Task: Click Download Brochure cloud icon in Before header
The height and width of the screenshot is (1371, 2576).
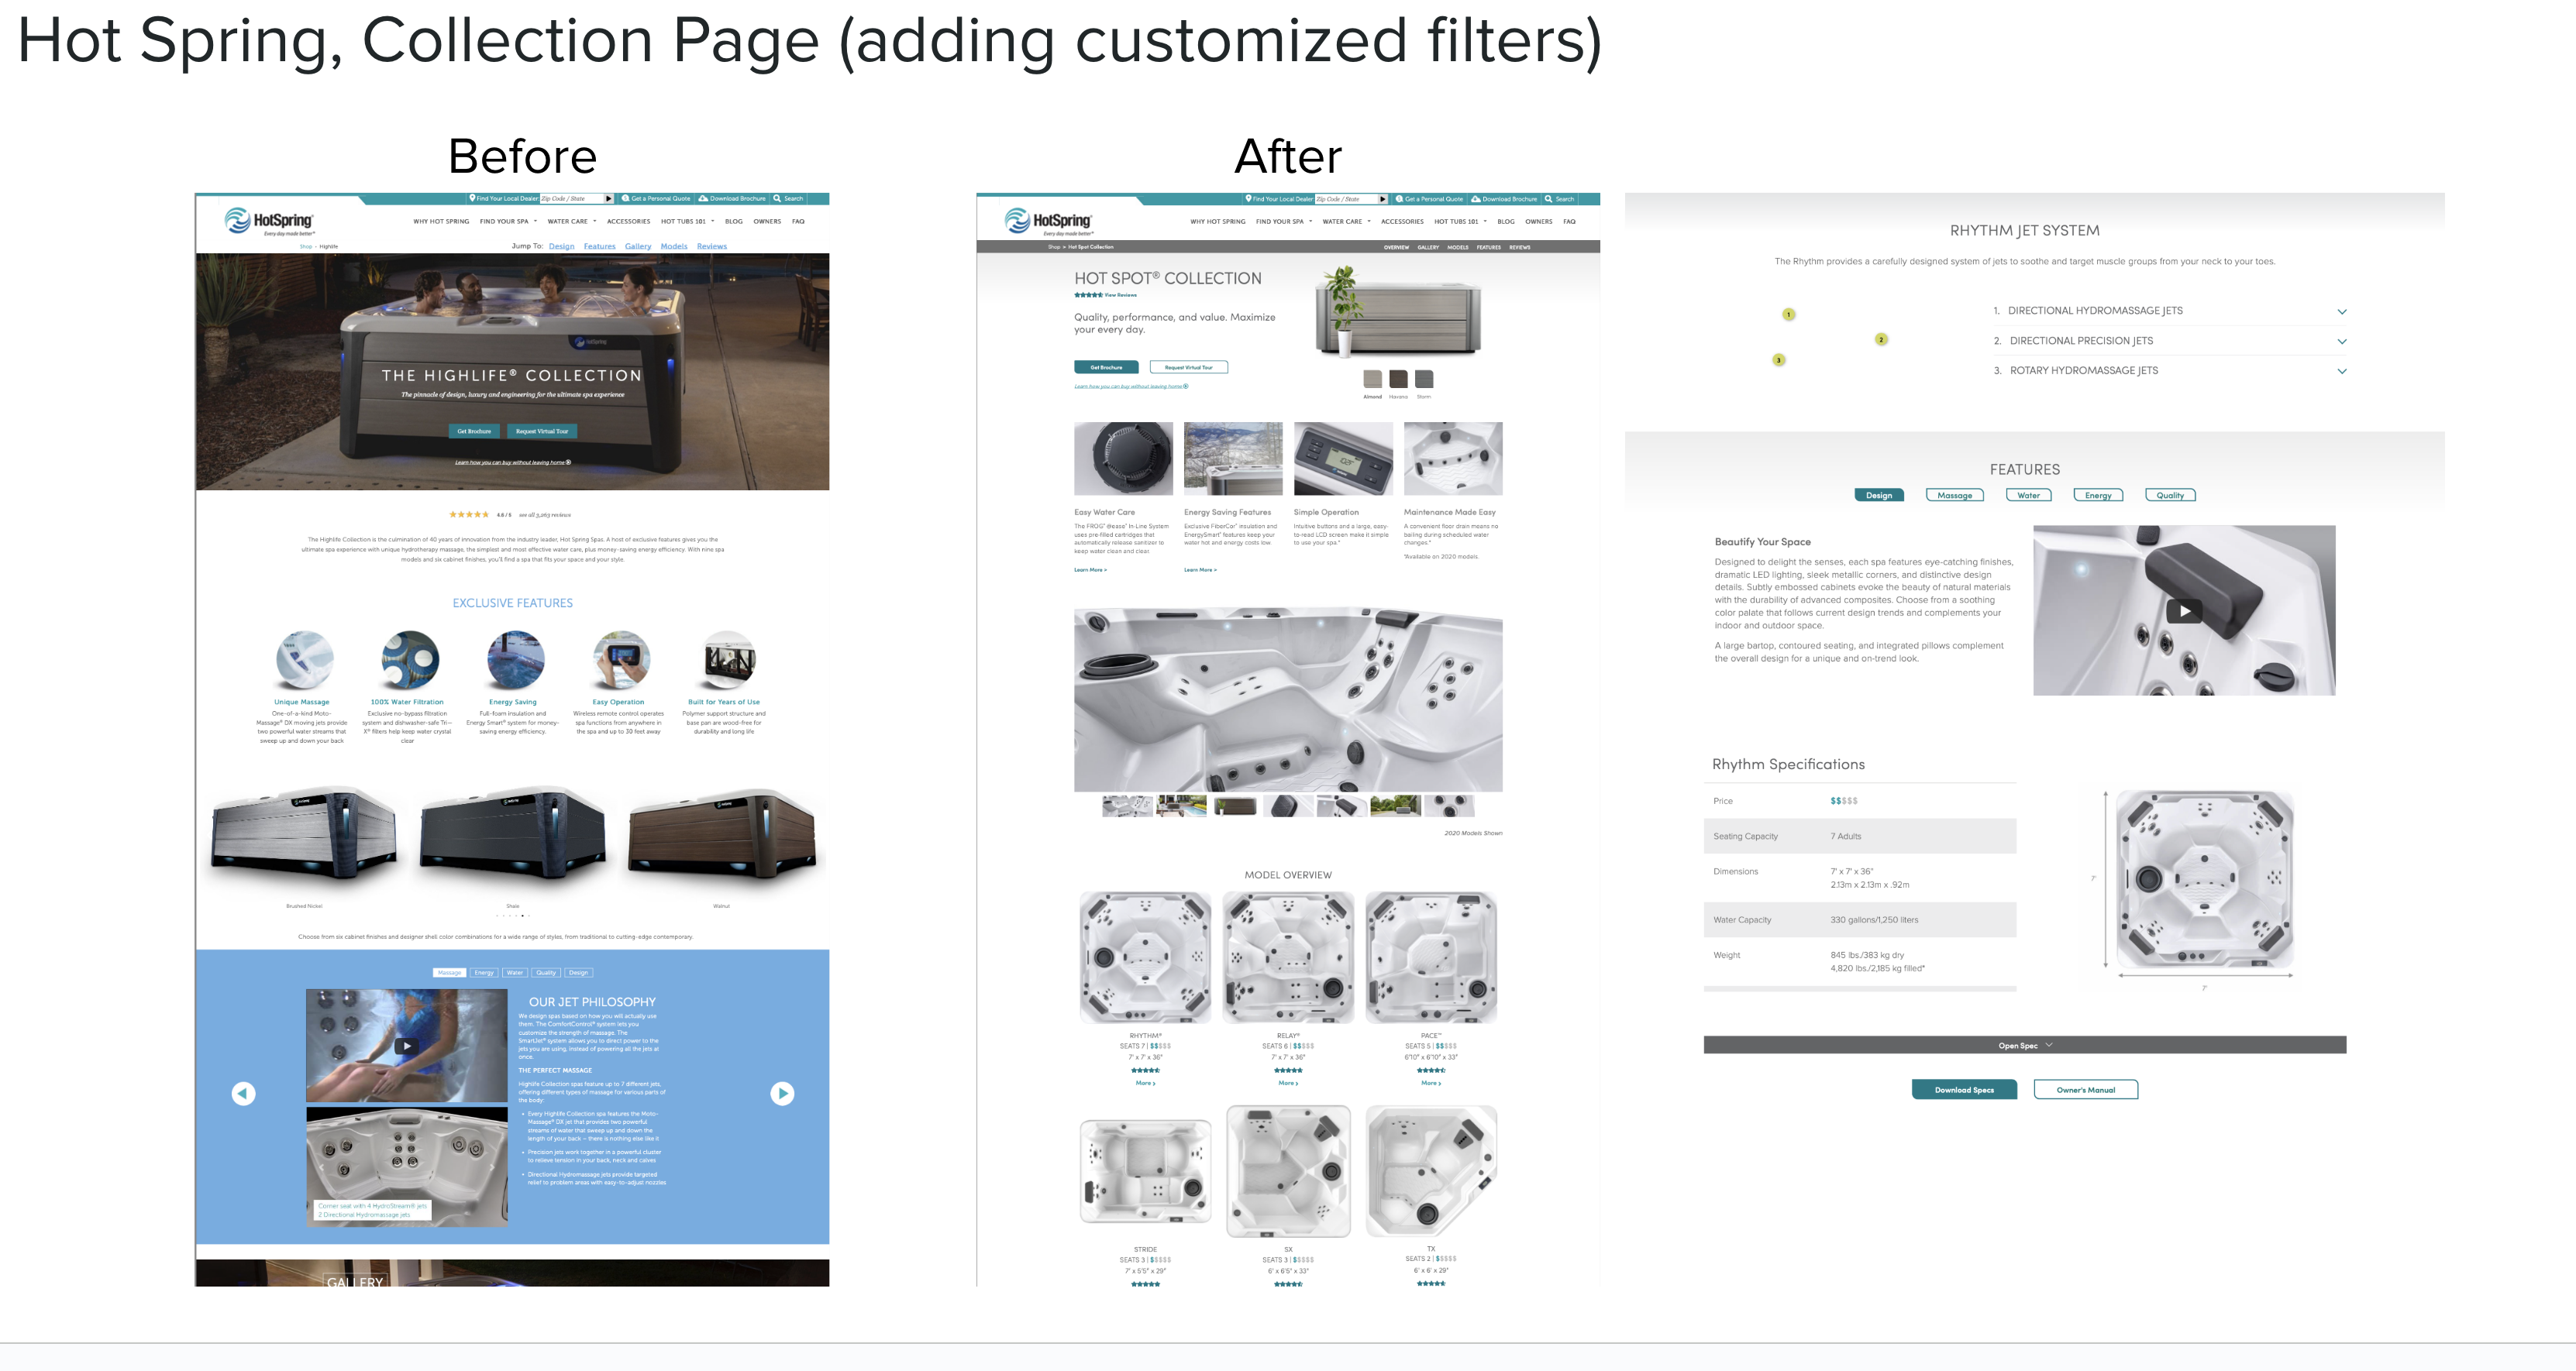Action: pos(703,198)
